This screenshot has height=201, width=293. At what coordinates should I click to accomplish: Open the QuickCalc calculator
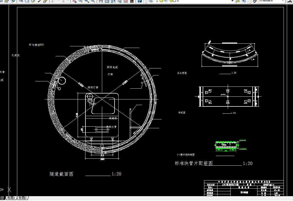pyautogui.click(x=132, y=1)
